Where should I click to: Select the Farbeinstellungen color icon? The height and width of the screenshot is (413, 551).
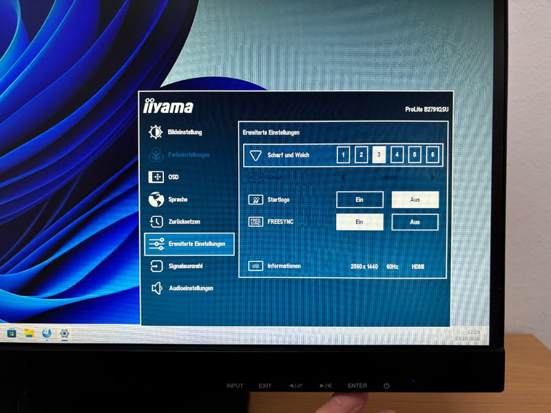(x=156, y=154)
